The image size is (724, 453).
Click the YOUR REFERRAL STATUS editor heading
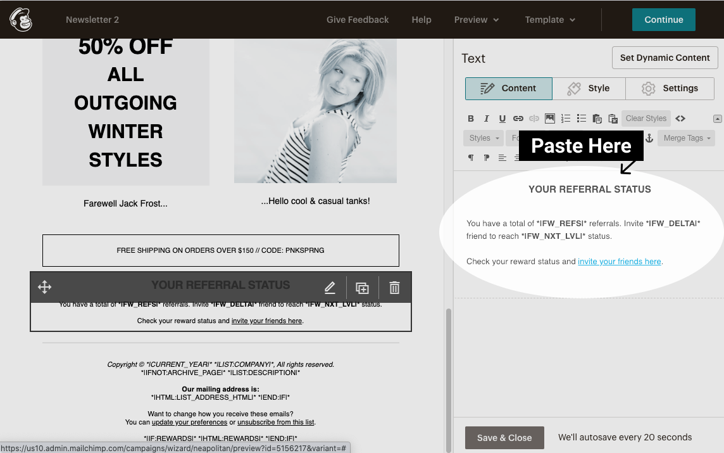(590, 189)
